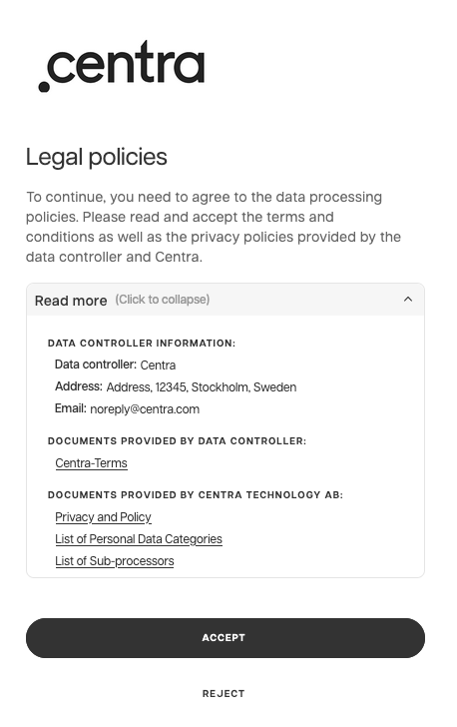
Task: Click the '(Click to collapse)' hint text
Action: click(x=163, y=300)
